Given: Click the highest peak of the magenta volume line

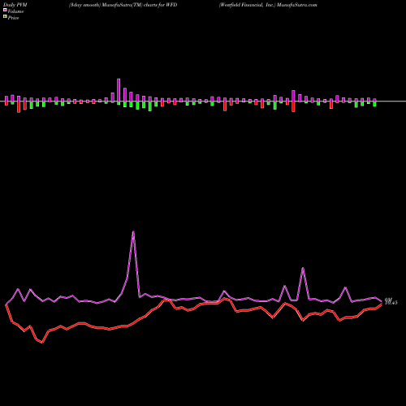Looking at the screenshot, I should pyautogui.click(x=133, y=231).
